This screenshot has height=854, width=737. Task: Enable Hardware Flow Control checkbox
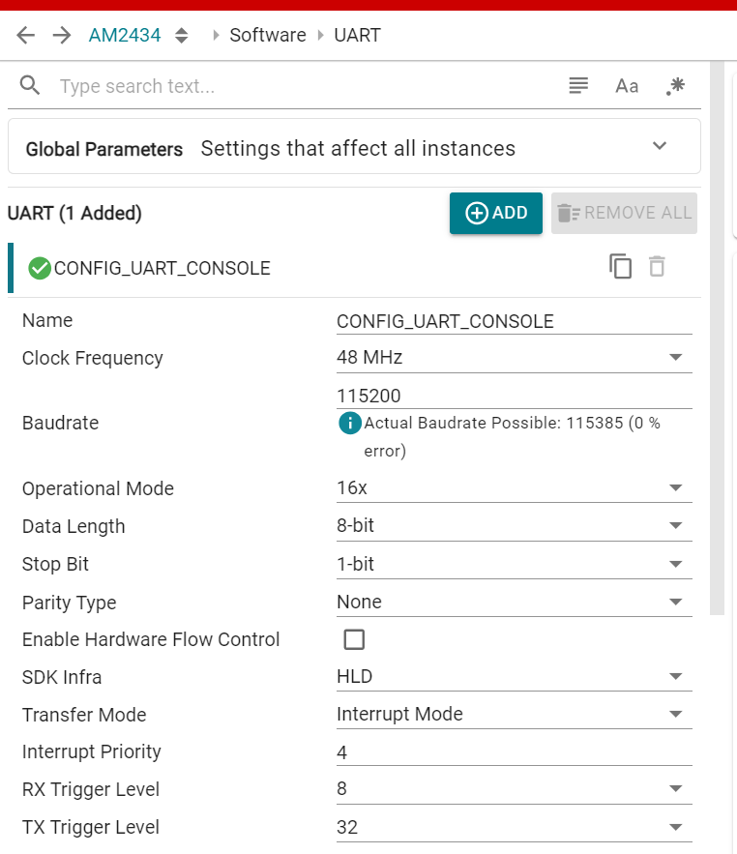pos(355,639)
